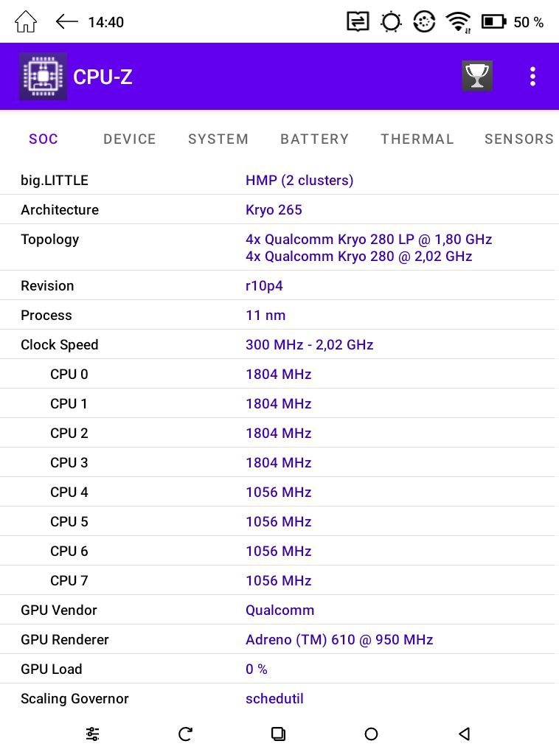Screen dimensions: 559x755
Task: Tap the 11 nm process value
Action: 265,316
